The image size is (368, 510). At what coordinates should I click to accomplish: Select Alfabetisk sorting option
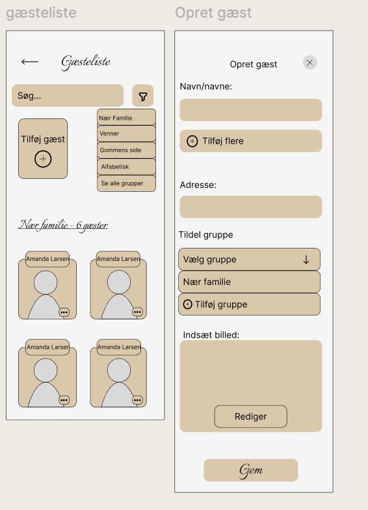(x=126, y=167)
